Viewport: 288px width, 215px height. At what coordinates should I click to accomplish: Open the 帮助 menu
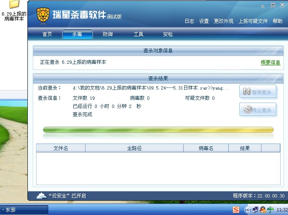pos(277,21)
